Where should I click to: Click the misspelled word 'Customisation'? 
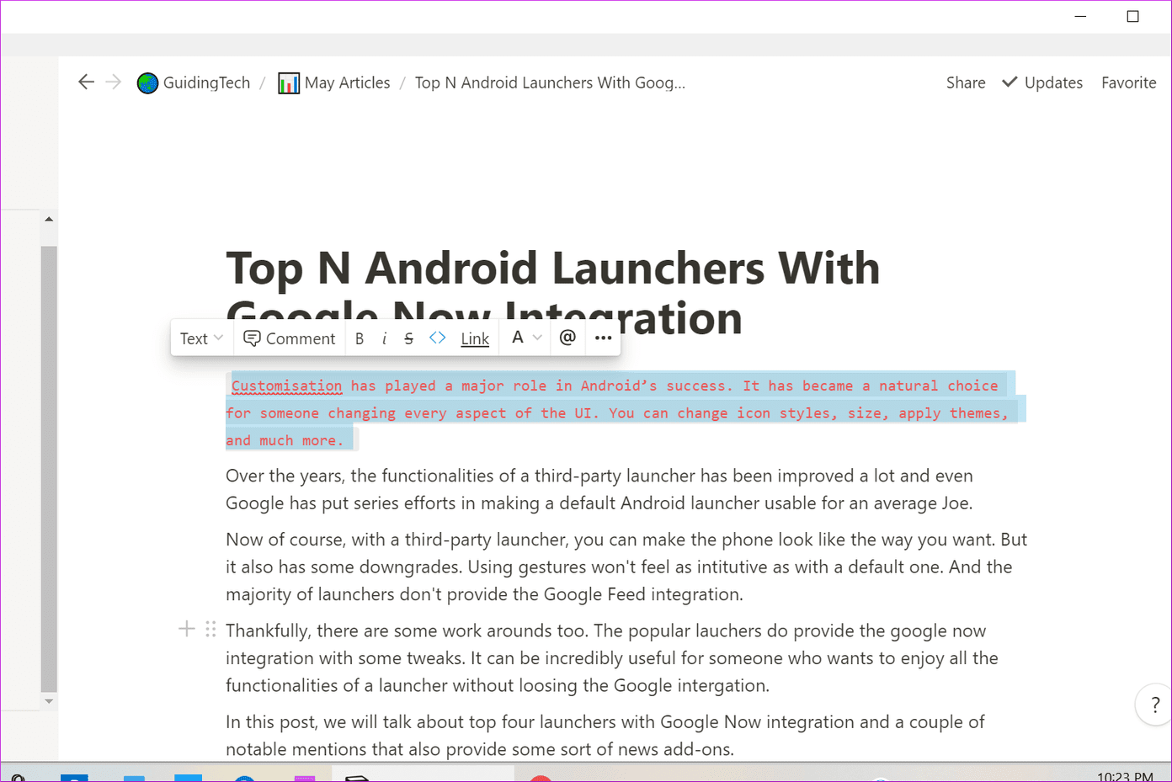tap(286, 386)
